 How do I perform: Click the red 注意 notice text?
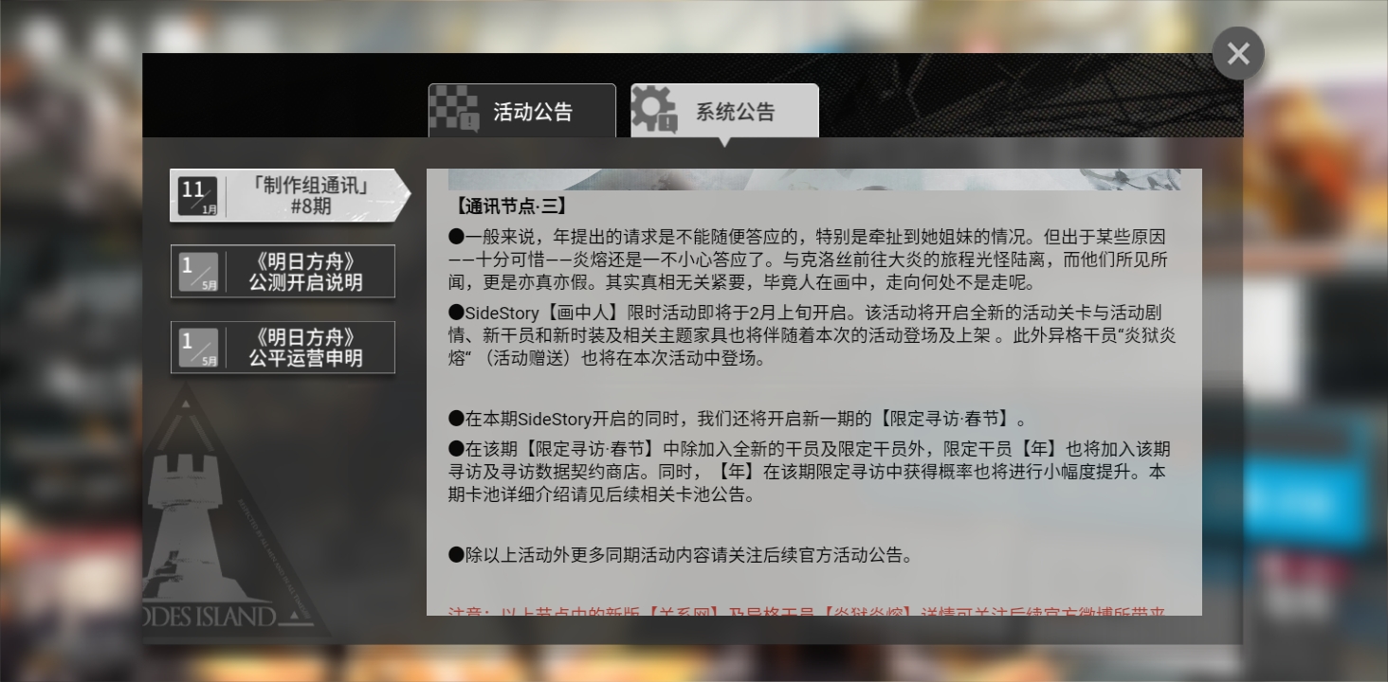(808, 610)
